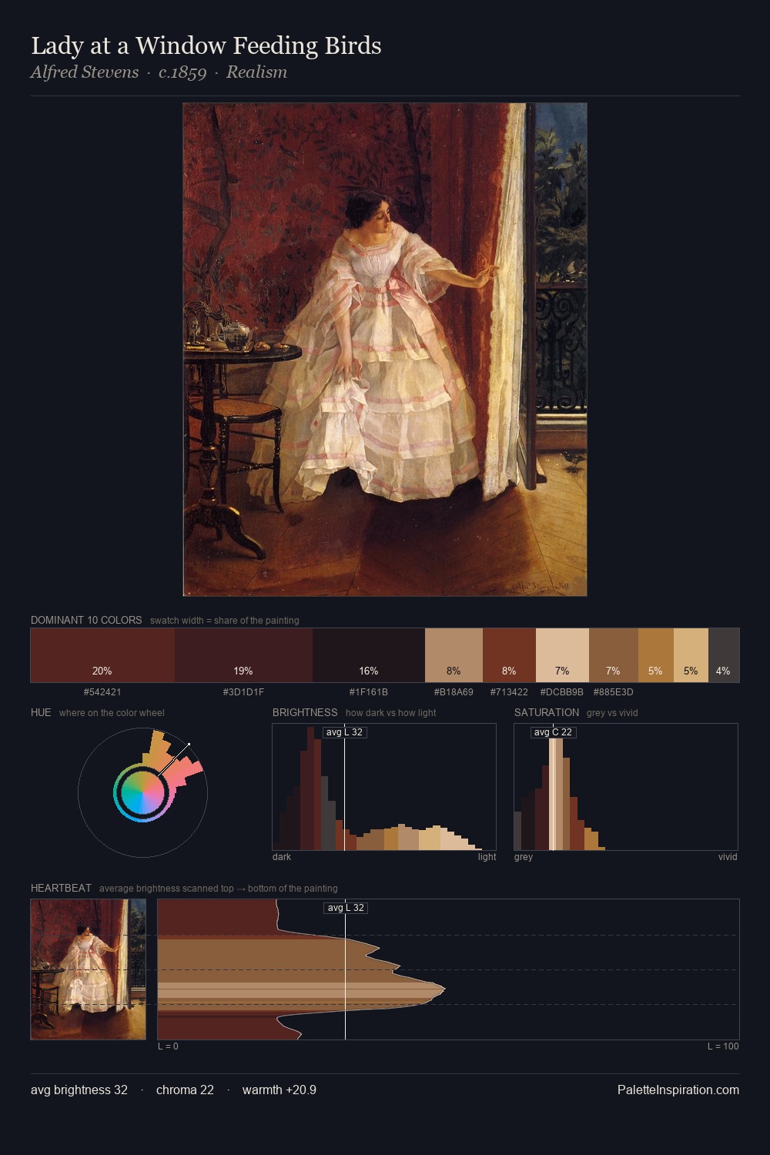Click the hex code #B18A69
Screen dimensions: 770x1155
tap(454, 692)
